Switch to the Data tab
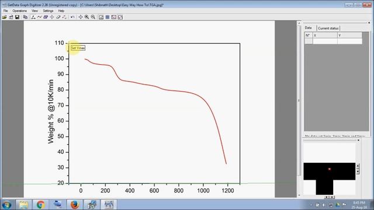Screen dimensions: 374x210 [x=308, y=28]
